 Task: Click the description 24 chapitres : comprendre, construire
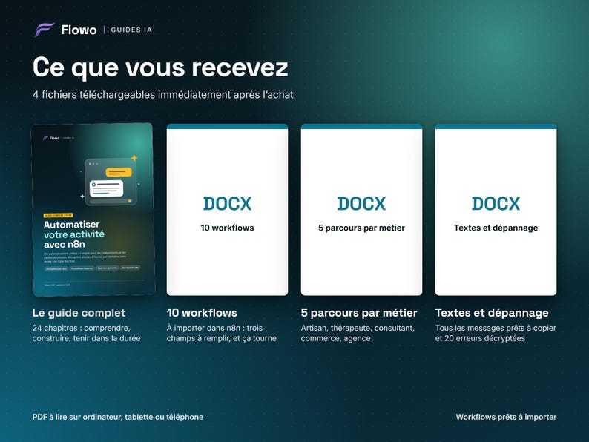86,333
